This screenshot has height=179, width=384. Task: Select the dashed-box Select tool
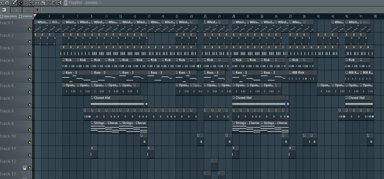(x=48, y=3)
